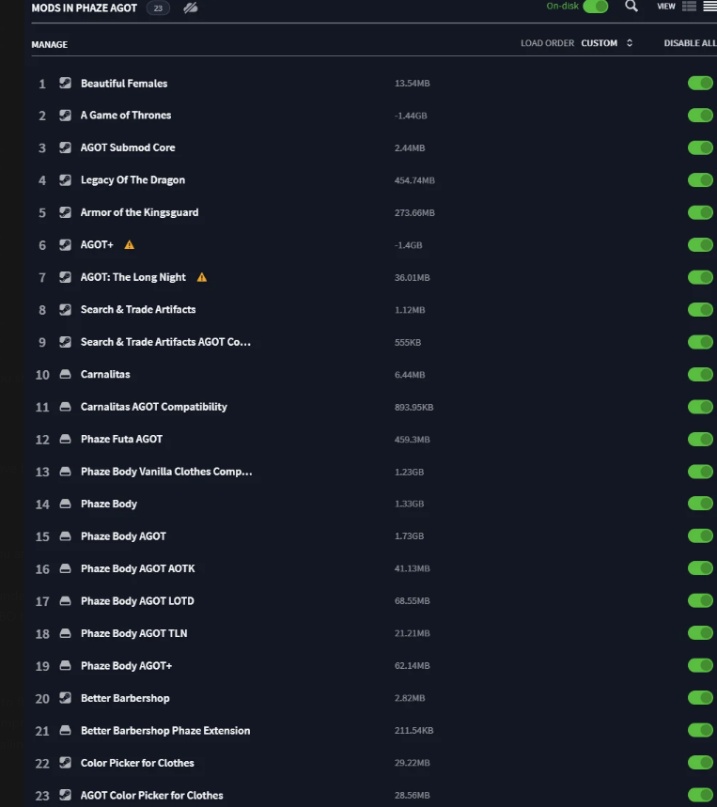Image resolution: width=717 pixels, height=807 pixels.
Task: Click the Disable All button
Action: [x=691, y=43]
